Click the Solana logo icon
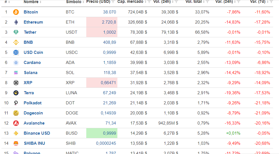Screen dimensions: 279x154 pyautogui.click(x=16, y=73)
